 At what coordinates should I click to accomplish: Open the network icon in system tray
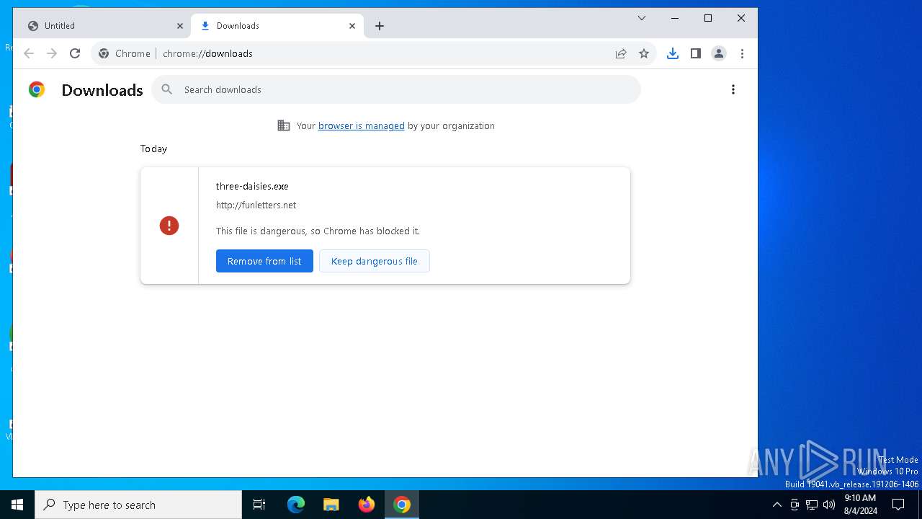pos(812,505)
